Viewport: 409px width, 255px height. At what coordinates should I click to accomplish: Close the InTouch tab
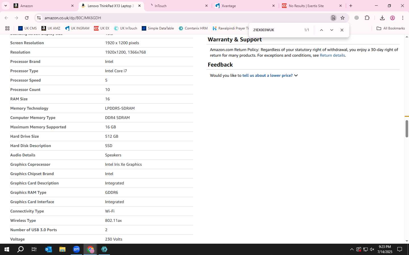[206, 6]
